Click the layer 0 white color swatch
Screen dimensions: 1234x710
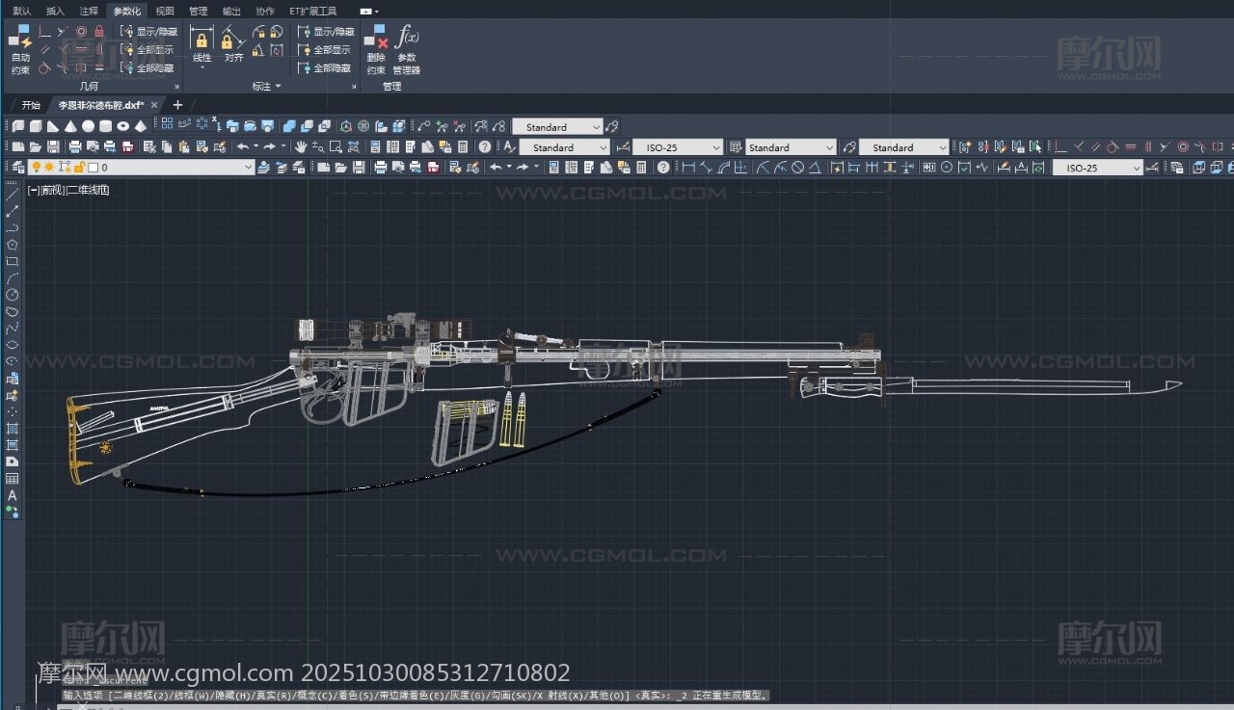point(94,168)
